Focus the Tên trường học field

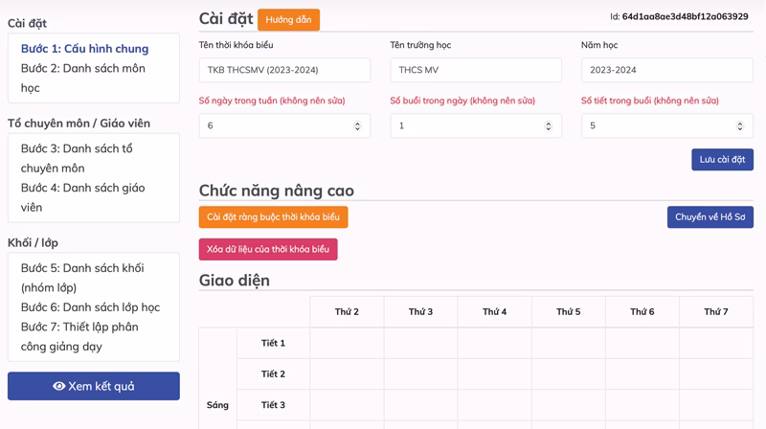click(476, 70)
